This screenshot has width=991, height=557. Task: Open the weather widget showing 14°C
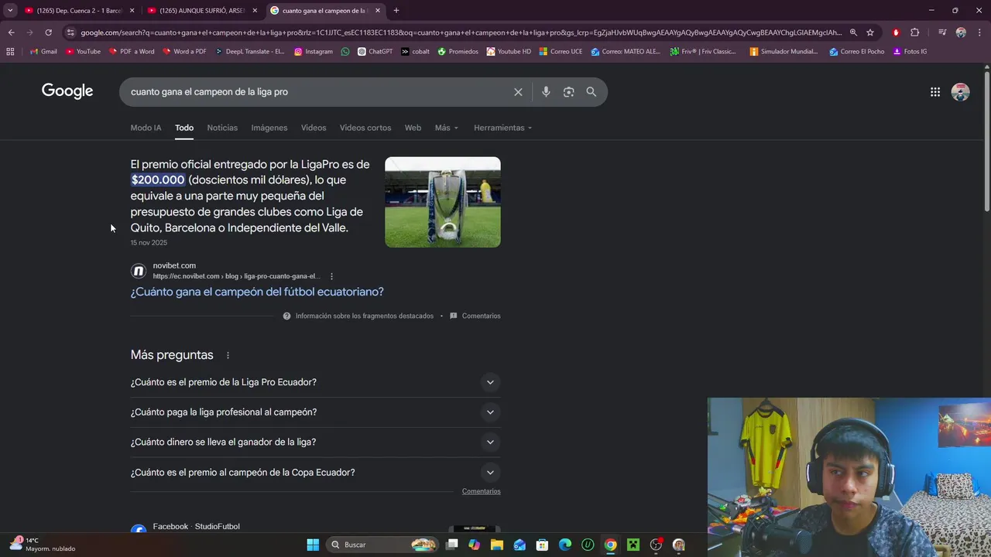[x=43, y=545]
